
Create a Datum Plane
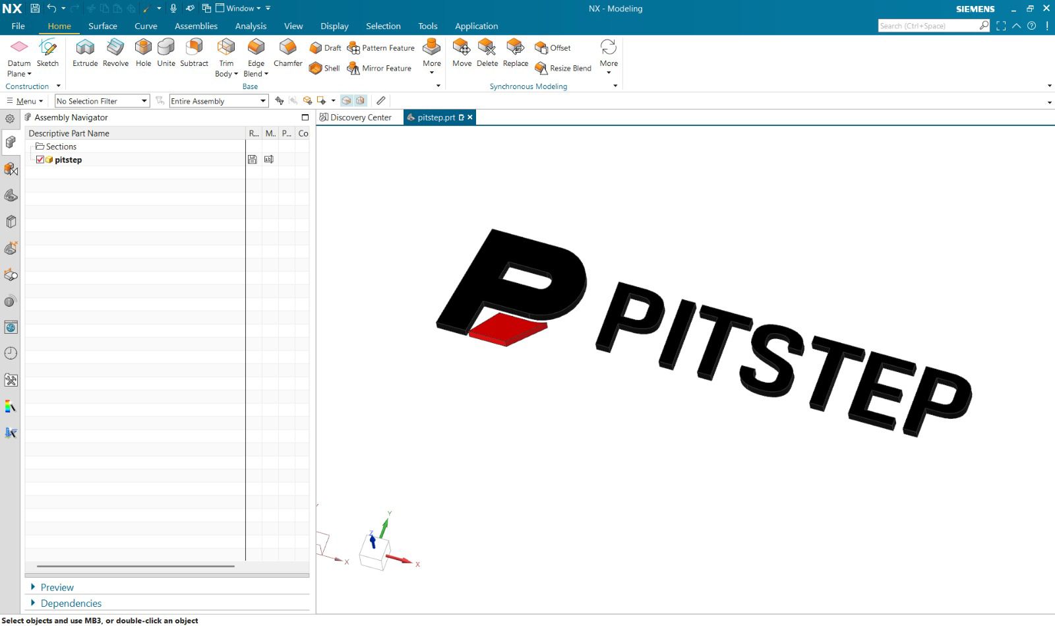coord(19,57)
